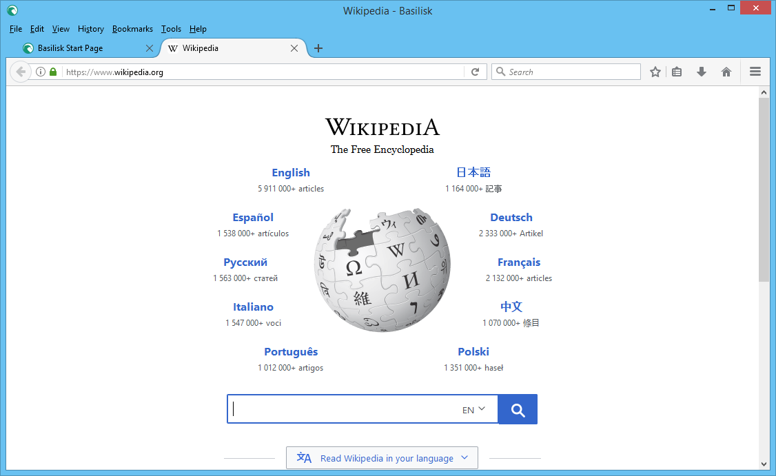
Task: Open the site information icon
Action: [x=41, y=72]
